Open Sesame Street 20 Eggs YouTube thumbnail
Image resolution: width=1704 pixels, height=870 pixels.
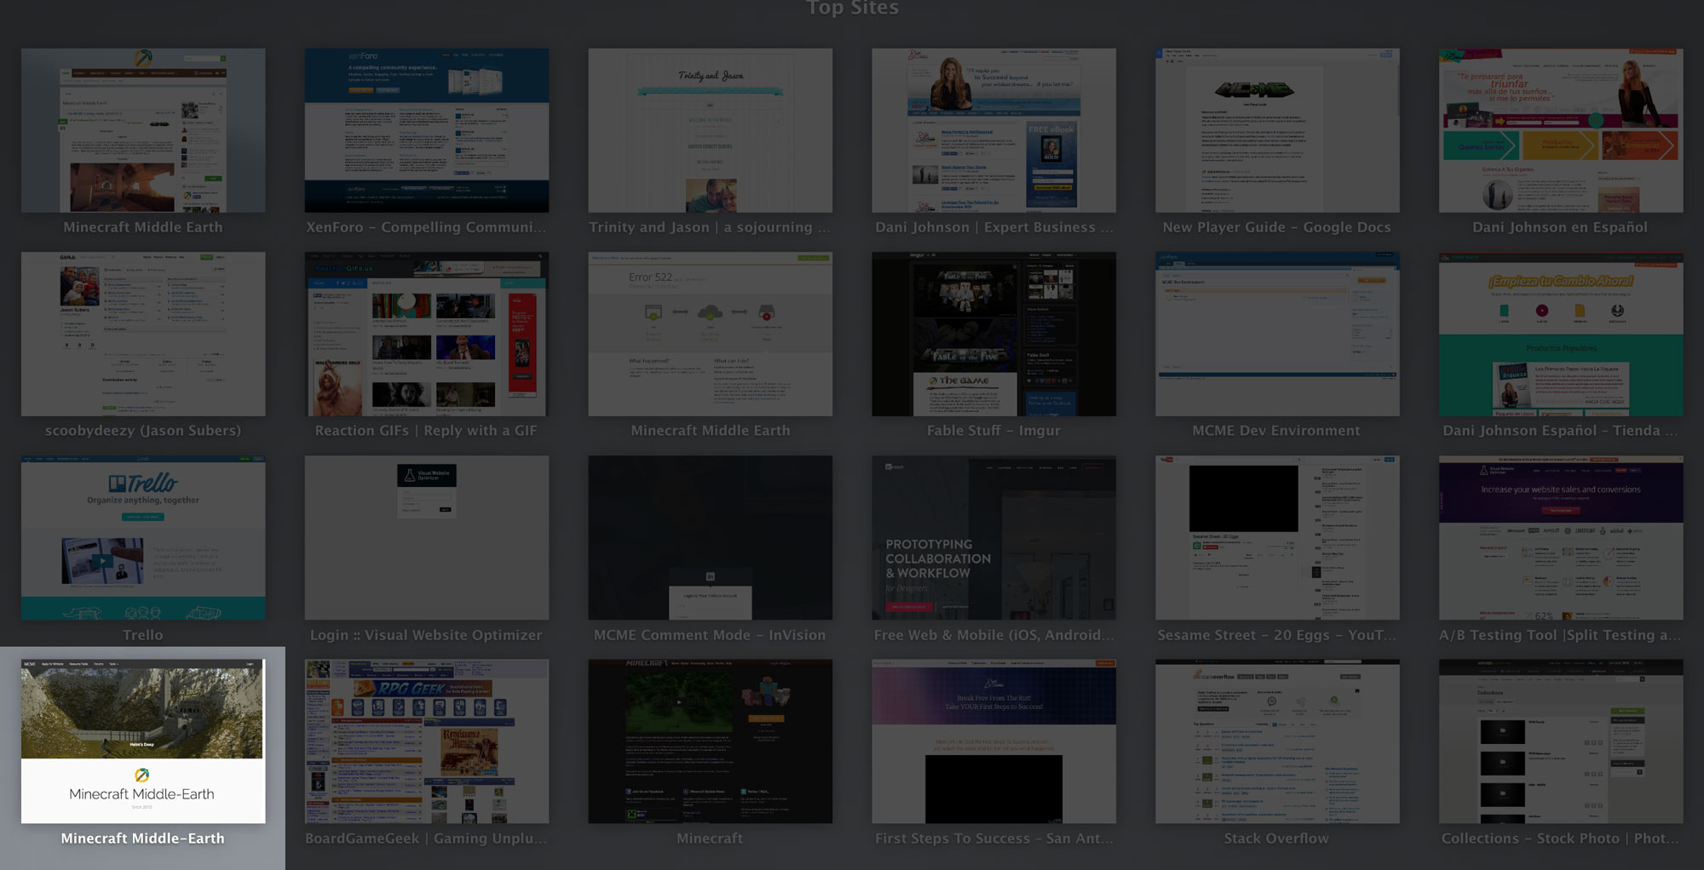(x=1278, y=538)
